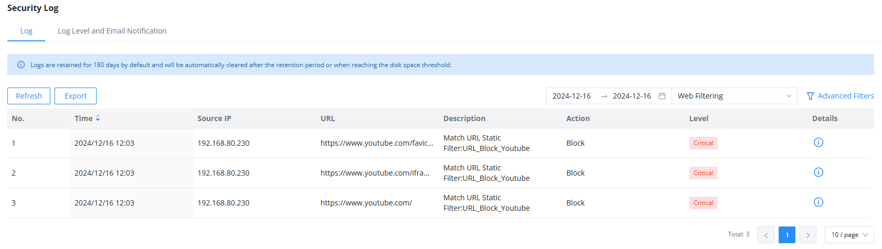Click row number 2 cell
882x249 pixels.
(14, 173)
